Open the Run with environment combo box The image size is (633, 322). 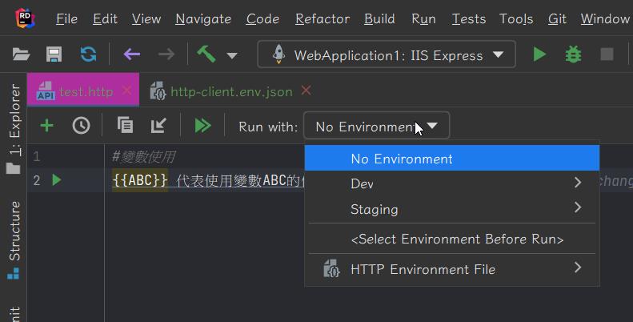tap(377, 126)
